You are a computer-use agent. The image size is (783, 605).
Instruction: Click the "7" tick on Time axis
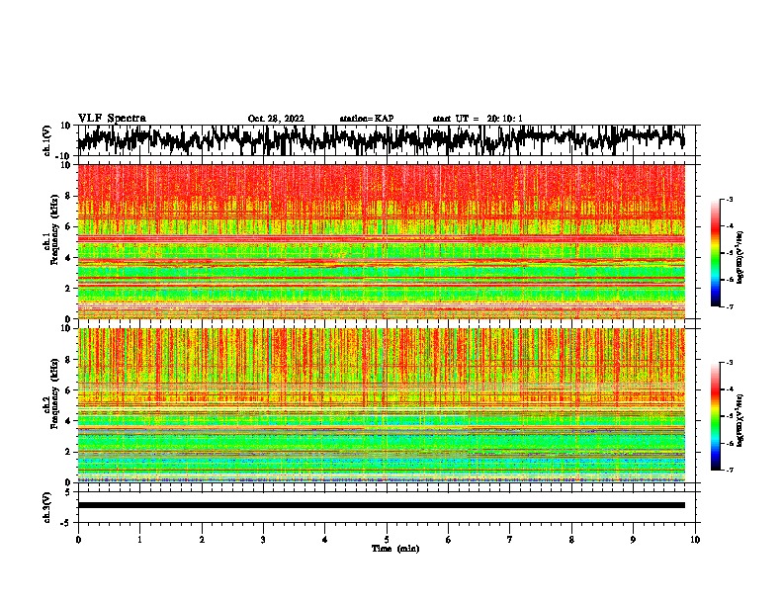(510, 540)
